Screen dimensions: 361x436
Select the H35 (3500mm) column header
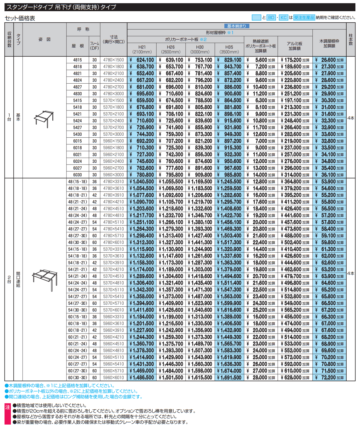[x=229, y=50]
